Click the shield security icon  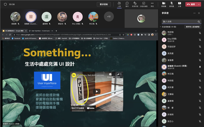pos(5,4)
